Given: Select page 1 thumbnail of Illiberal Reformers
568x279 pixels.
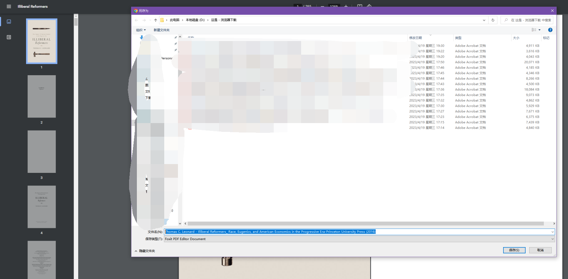Looking at the screenshot, I should (42, 41).
